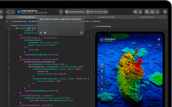Toggle the canvas preview layout button
Image resolution: width=172 pixels, height=107 pixels.
(147, 12)
